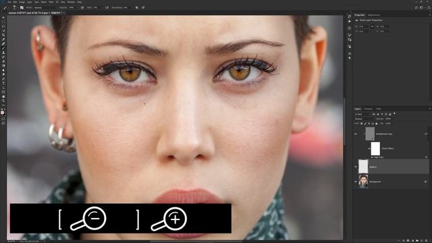
Task: Open the layer blend mode dropdown
Action: pyautogui.click(x=364, y=119)
